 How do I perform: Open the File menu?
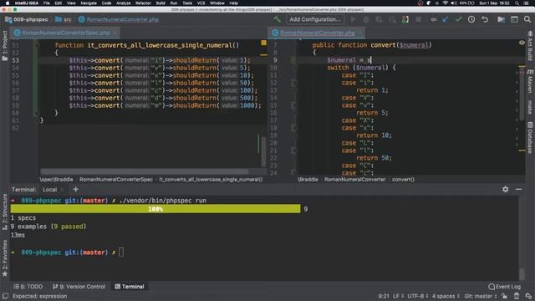point(47,3)
